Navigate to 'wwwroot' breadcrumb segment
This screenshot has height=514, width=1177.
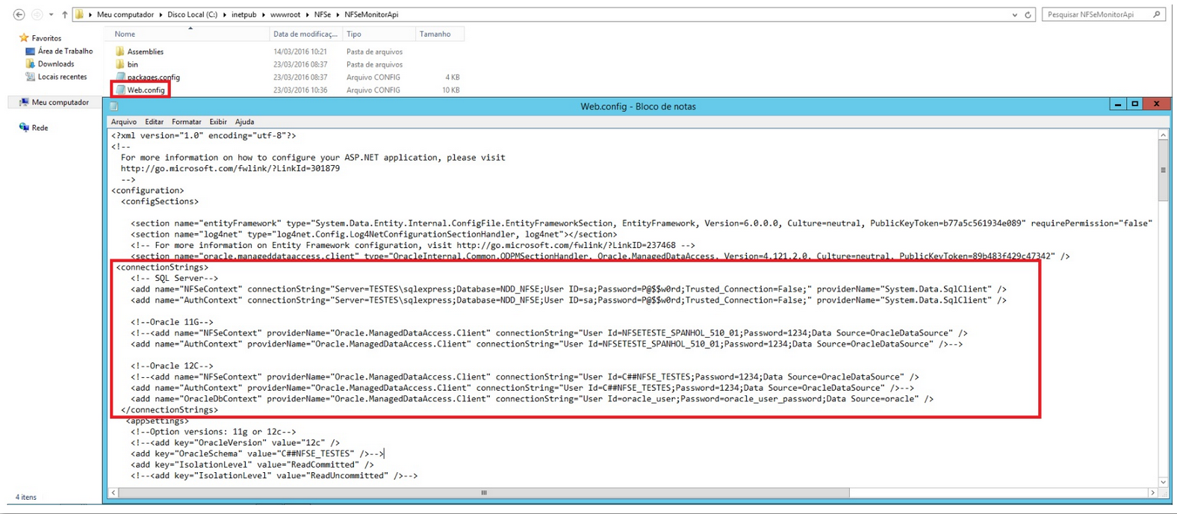point(285,14)
